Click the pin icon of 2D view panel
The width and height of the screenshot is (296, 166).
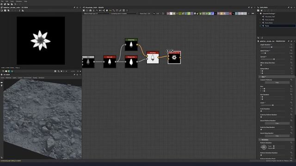coord(74,7)
